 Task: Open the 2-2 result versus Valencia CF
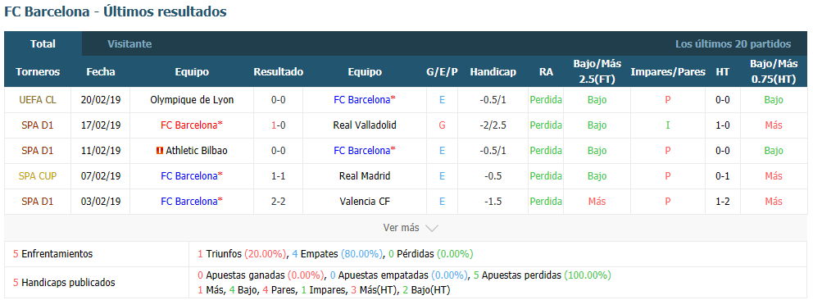278,202
